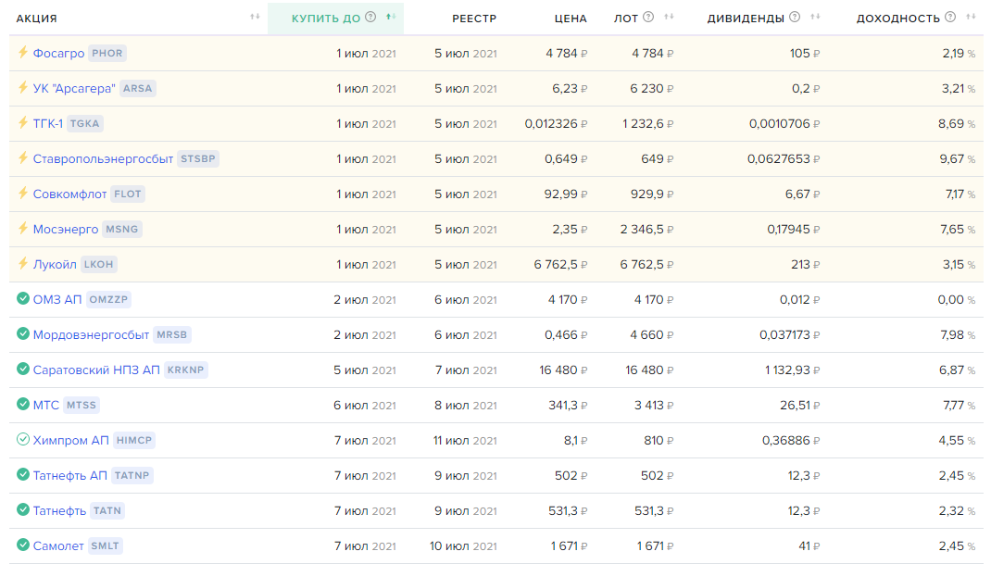
Task: Select the 26,51 ₽ dividend of МТС
Action: (x=799, y=406)
